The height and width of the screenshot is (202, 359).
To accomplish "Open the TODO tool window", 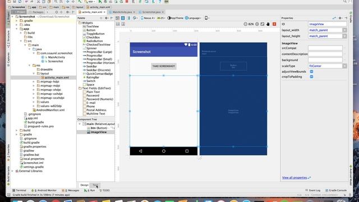I will [x=104, y=190].
